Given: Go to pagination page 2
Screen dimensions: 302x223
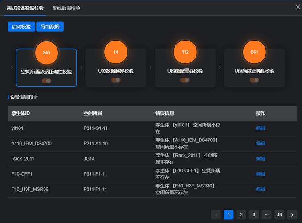Looking at the screenshot, I should click(241, 215).
